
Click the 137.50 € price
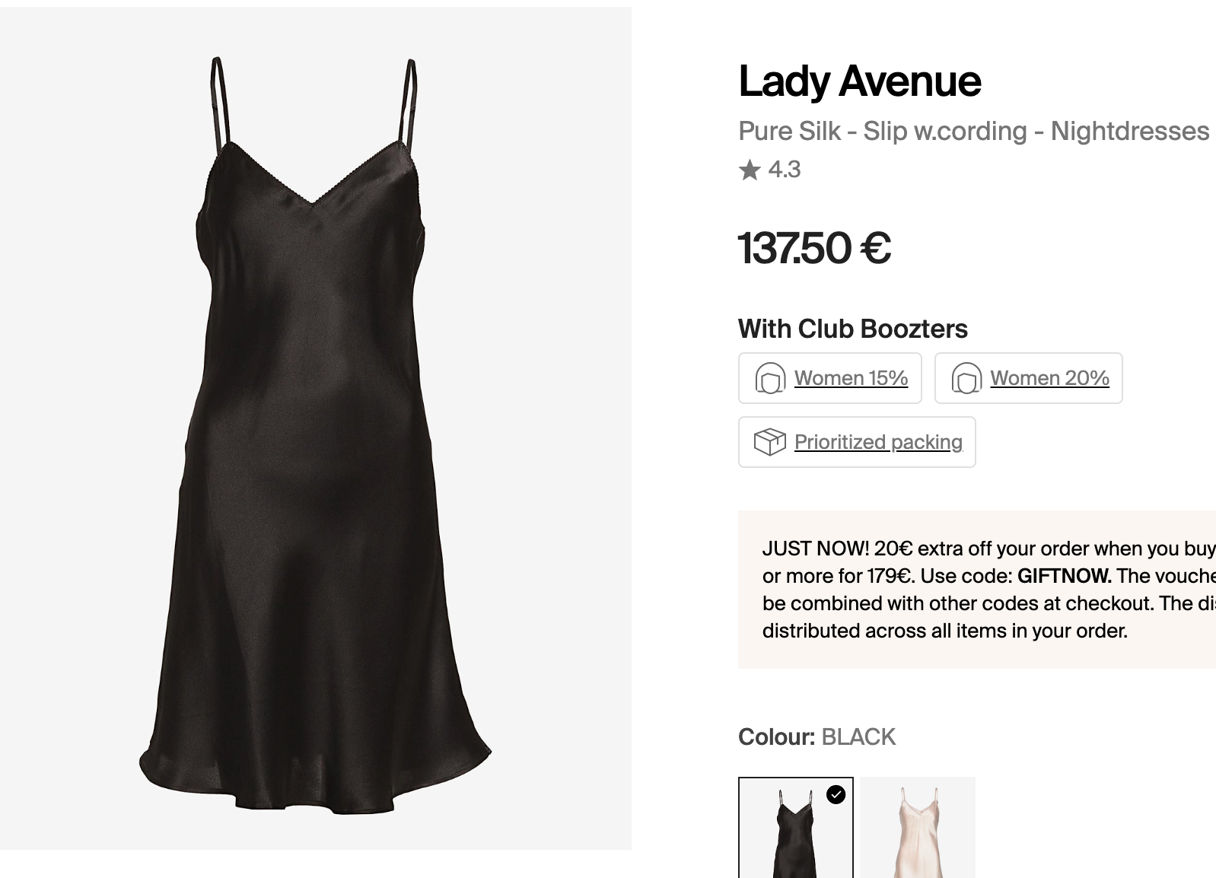click(x=814, y=249)
